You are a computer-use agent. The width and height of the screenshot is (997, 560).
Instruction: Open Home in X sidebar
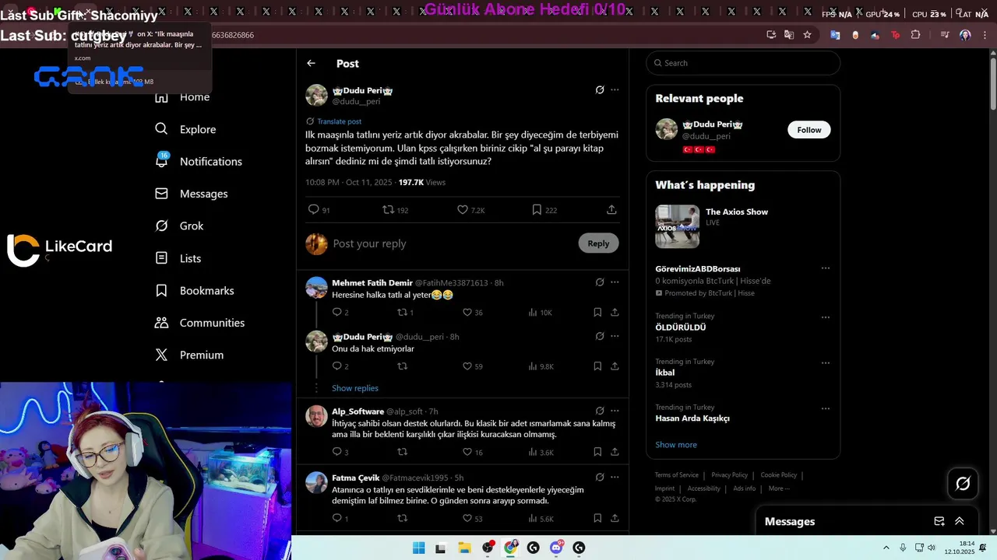coord(182,97)
